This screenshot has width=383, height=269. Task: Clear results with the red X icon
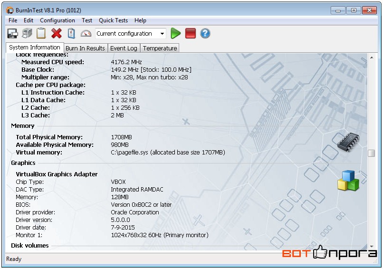pyautogui.click(x=57, y=33)
